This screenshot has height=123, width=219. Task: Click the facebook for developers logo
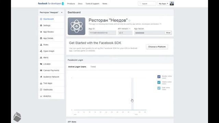pyautogui.click(x=51, y=3)
